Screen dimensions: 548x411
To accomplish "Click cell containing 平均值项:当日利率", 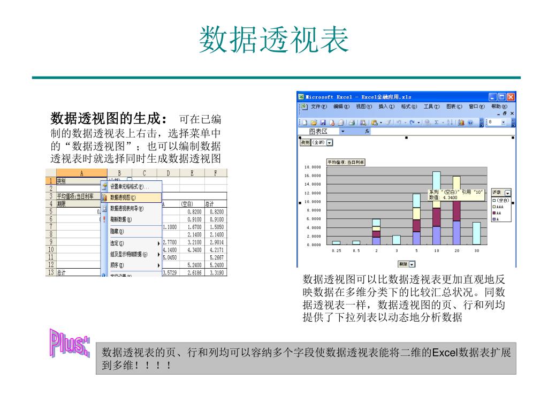I will [78, 196].
